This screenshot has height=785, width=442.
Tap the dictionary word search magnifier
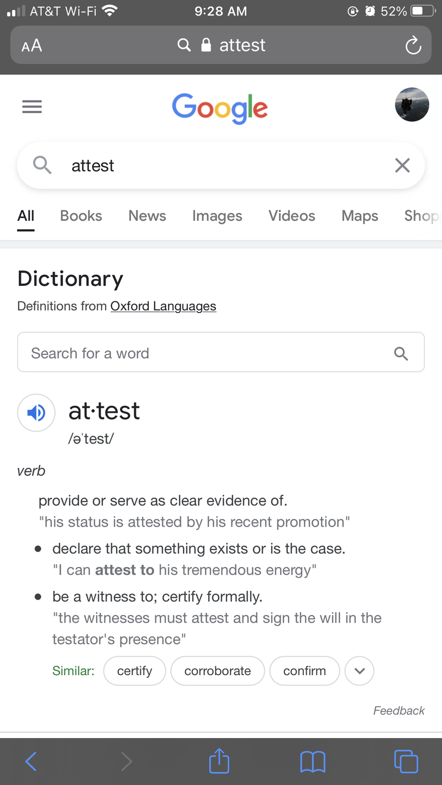(401, 353)
